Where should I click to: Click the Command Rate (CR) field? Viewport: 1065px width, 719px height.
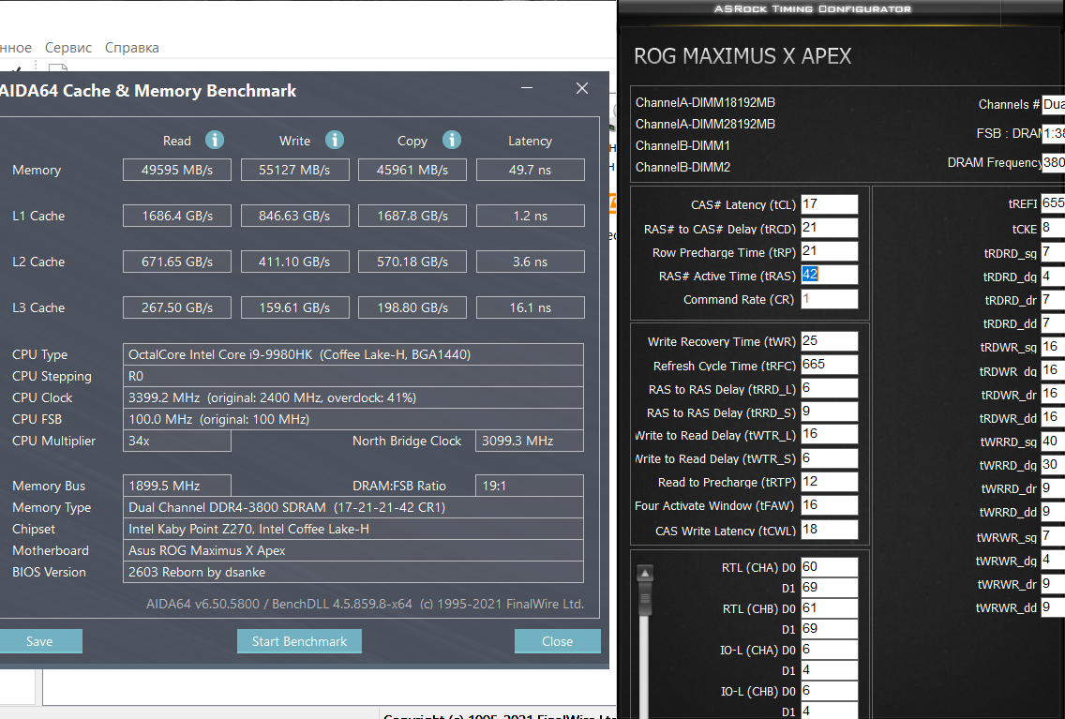point(830,299)
